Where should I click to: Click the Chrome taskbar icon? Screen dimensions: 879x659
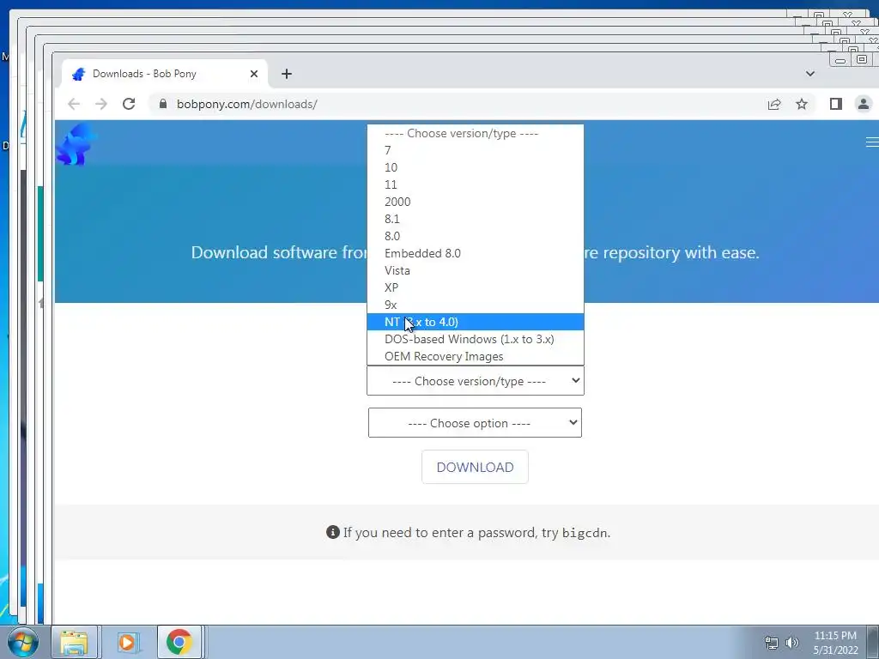coord(179,642)
